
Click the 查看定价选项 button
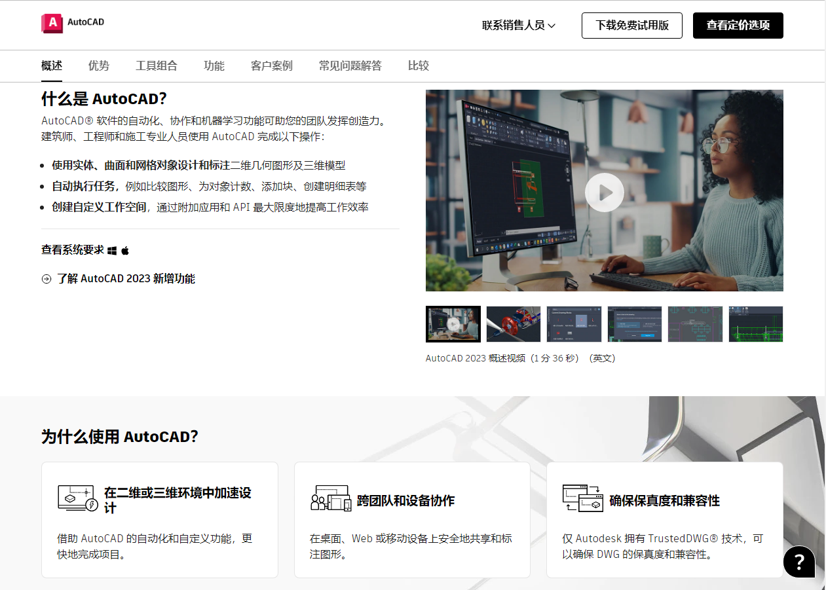[x=738, y=25]
